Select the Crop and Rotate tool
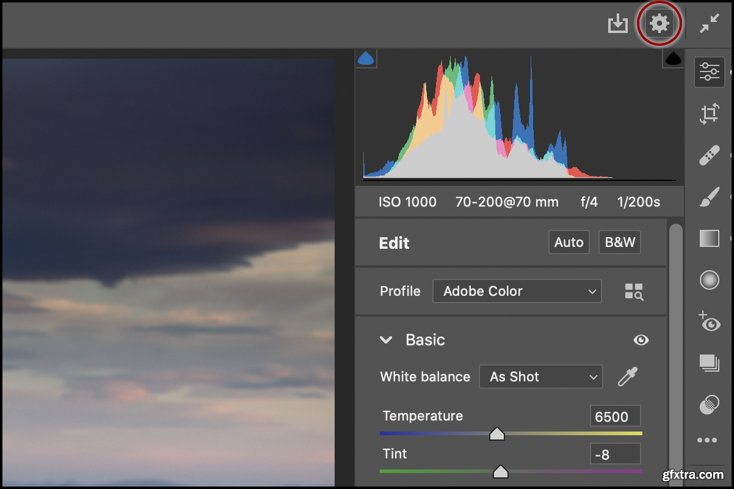The image size is (734, 489). pos(710,114)
